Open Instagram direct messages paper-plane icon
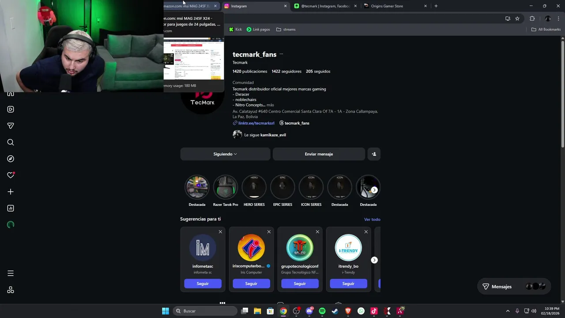Viewport: 565px width, 318px height. pyautogui.click(x=11, y=126)
